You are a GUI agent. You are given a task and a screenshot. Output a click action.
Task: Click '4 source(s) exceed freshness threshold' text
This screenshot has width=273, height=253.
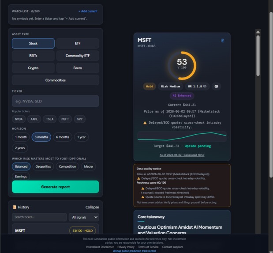[165, 193]
